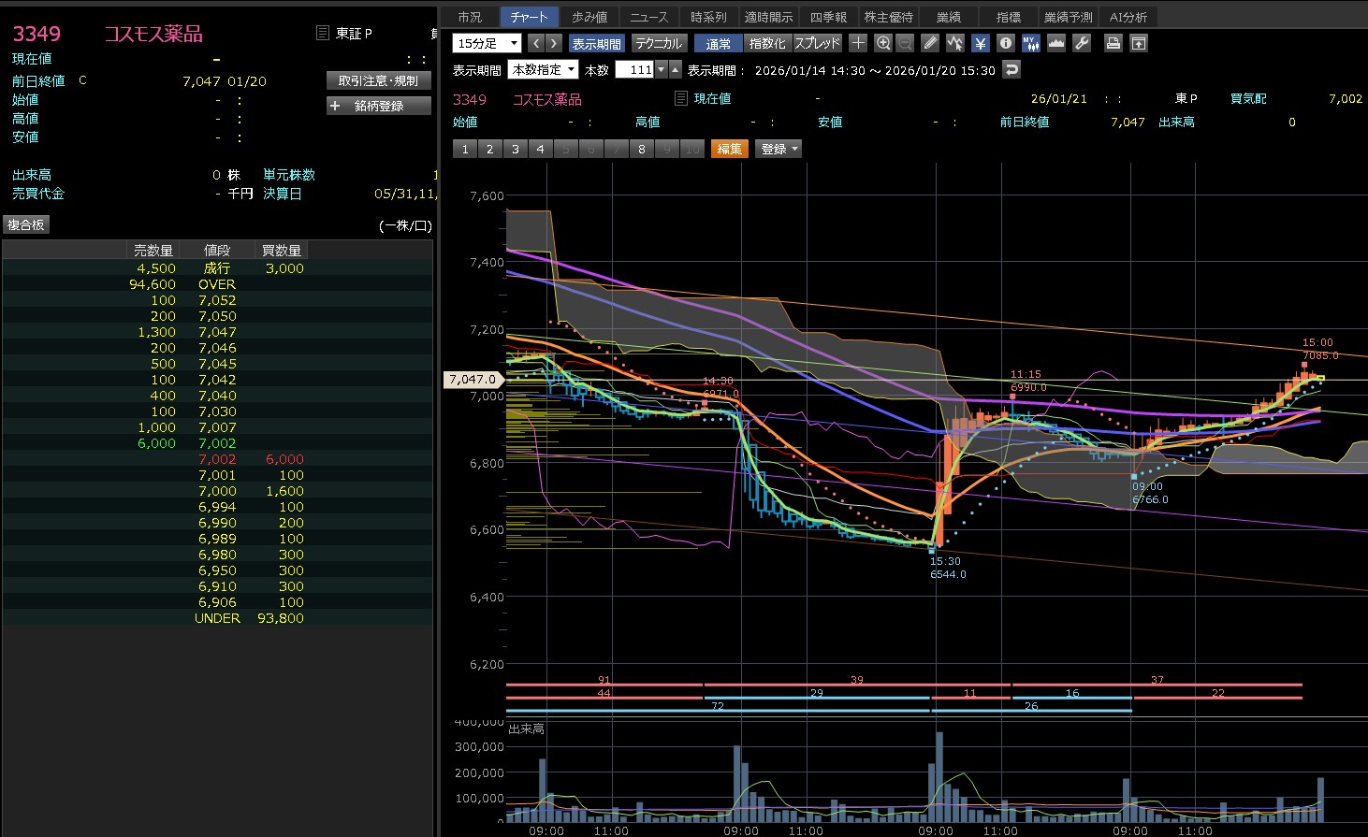Click the crosshair cursor icon
Screen dimensions: 1368x837
coord(858,43)
